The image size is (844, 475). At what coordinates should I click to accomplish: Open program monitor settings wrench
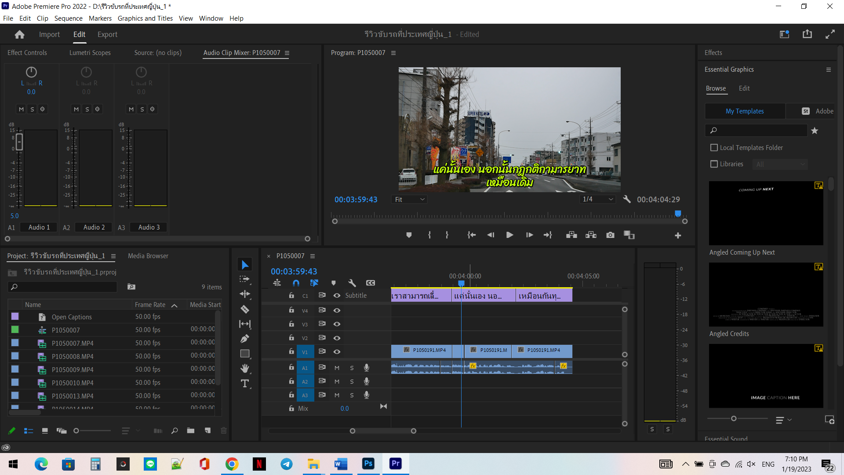pos(627,199)
